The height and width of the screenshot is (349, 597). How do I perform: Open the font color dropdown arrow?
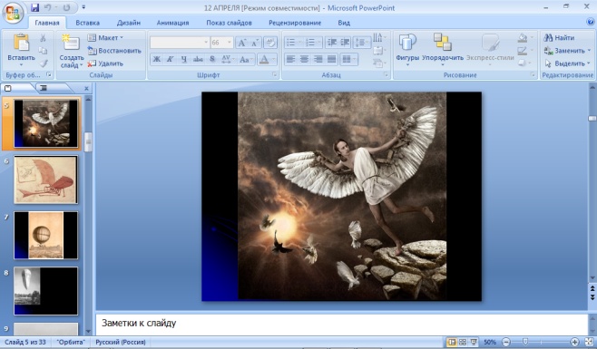[273, 59]
